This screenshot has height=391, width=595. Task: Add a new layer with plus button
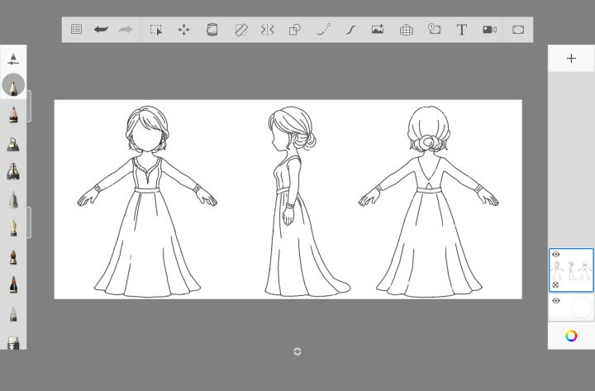pyautogui.click(x=571, y=59)
